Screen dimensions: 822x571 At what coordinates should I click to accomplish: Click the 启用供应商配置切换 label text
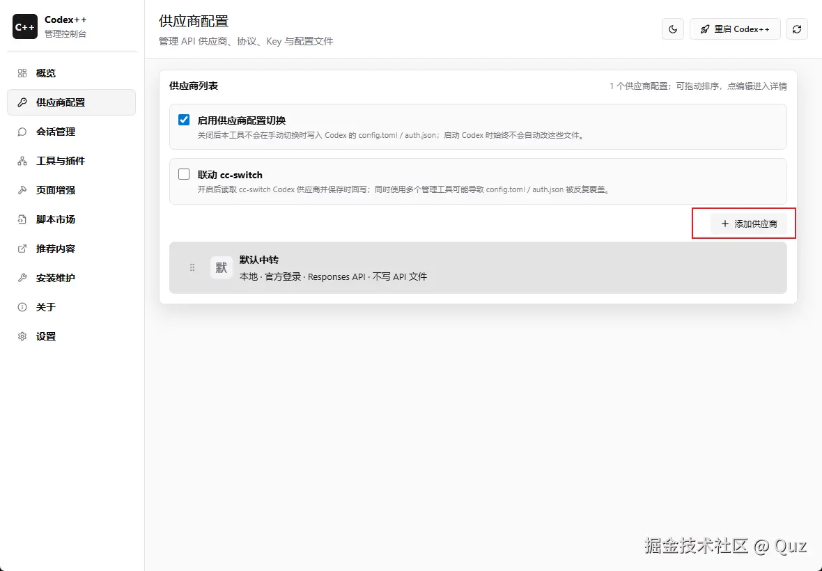coord(242,120)
